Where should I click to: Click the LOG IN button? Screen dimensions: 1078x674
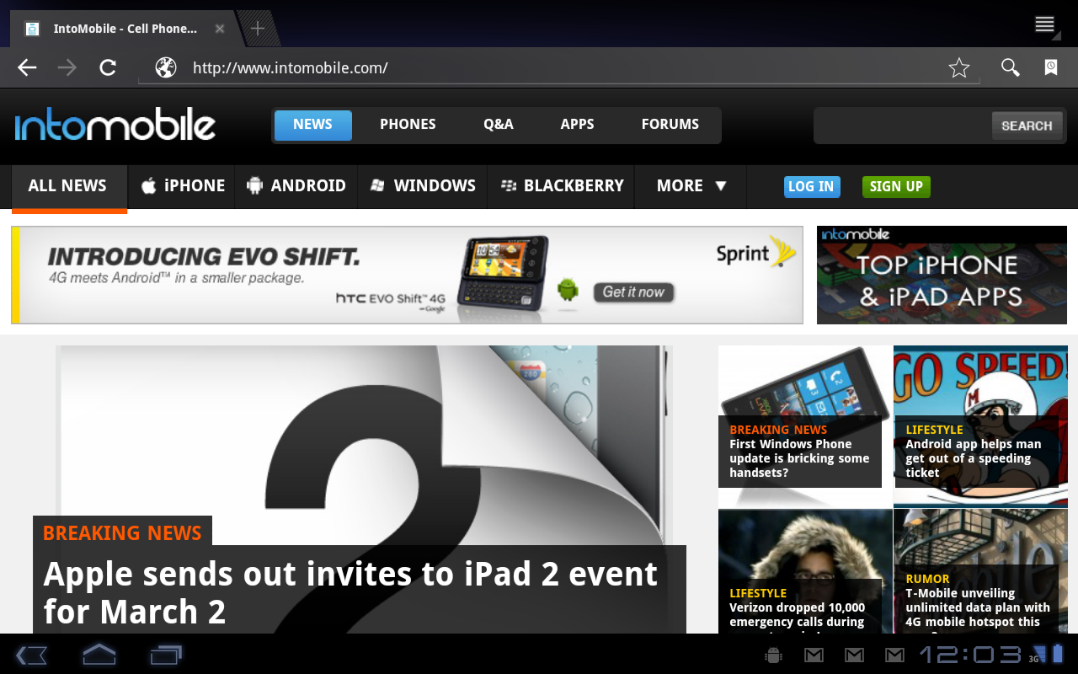(x=811, y=186)
